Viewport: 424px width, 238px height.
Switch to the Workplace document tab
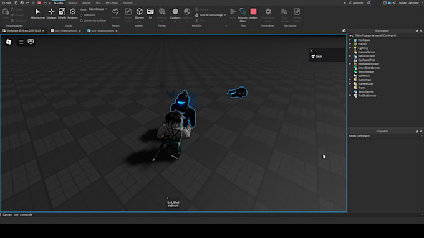[23, 30]
